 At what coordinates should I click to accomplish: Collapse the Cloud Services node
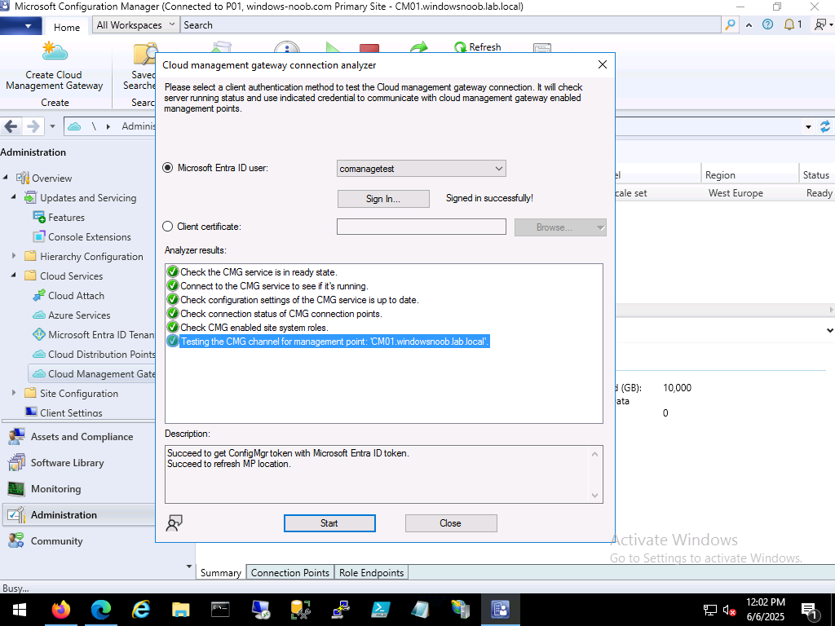(14, 276)
